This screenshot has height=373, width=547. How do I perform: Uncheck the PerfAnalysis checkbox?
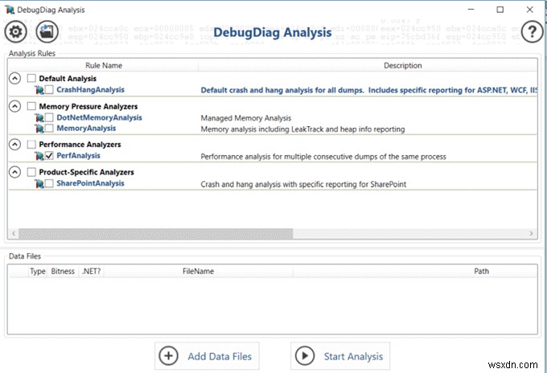click(x=49, y=156)
